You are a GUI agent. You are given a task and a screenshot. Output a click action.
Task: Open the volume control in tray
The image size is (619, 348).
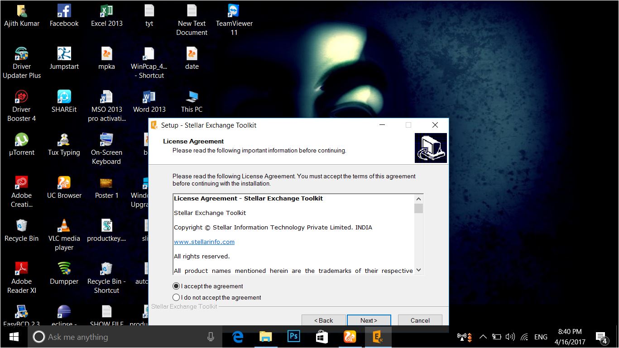tap(510, 337)
